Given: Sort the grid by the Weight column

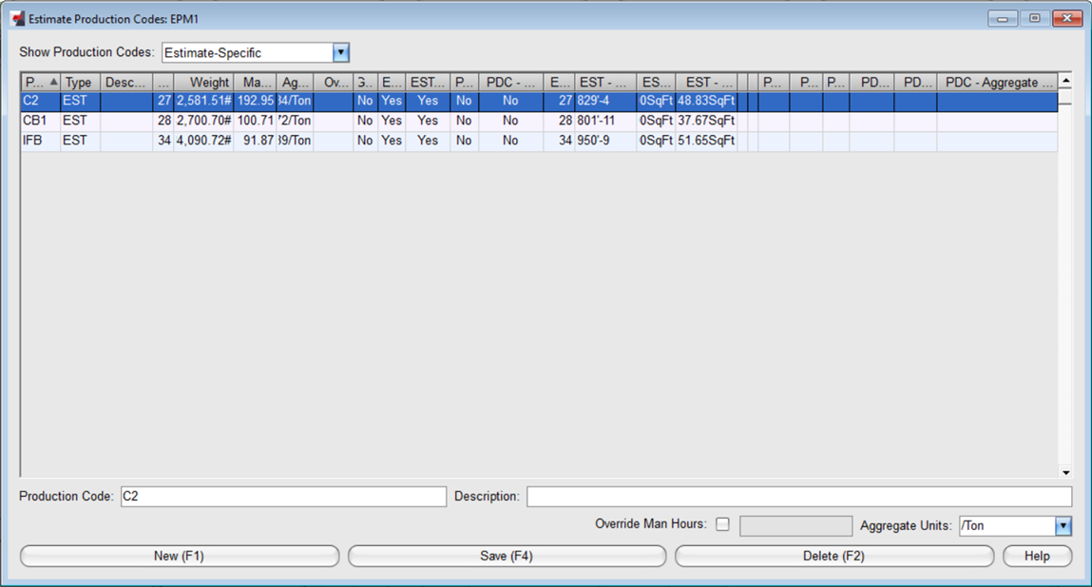Looking at the screenshot, I should 207,82.
